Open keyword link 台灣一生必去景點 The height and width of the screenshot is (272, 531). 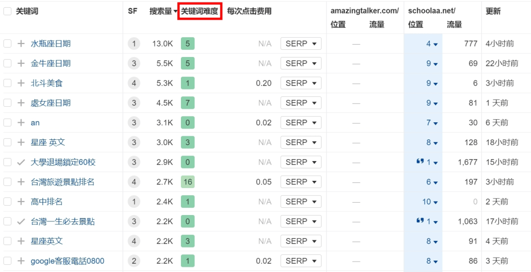[63, 222]
